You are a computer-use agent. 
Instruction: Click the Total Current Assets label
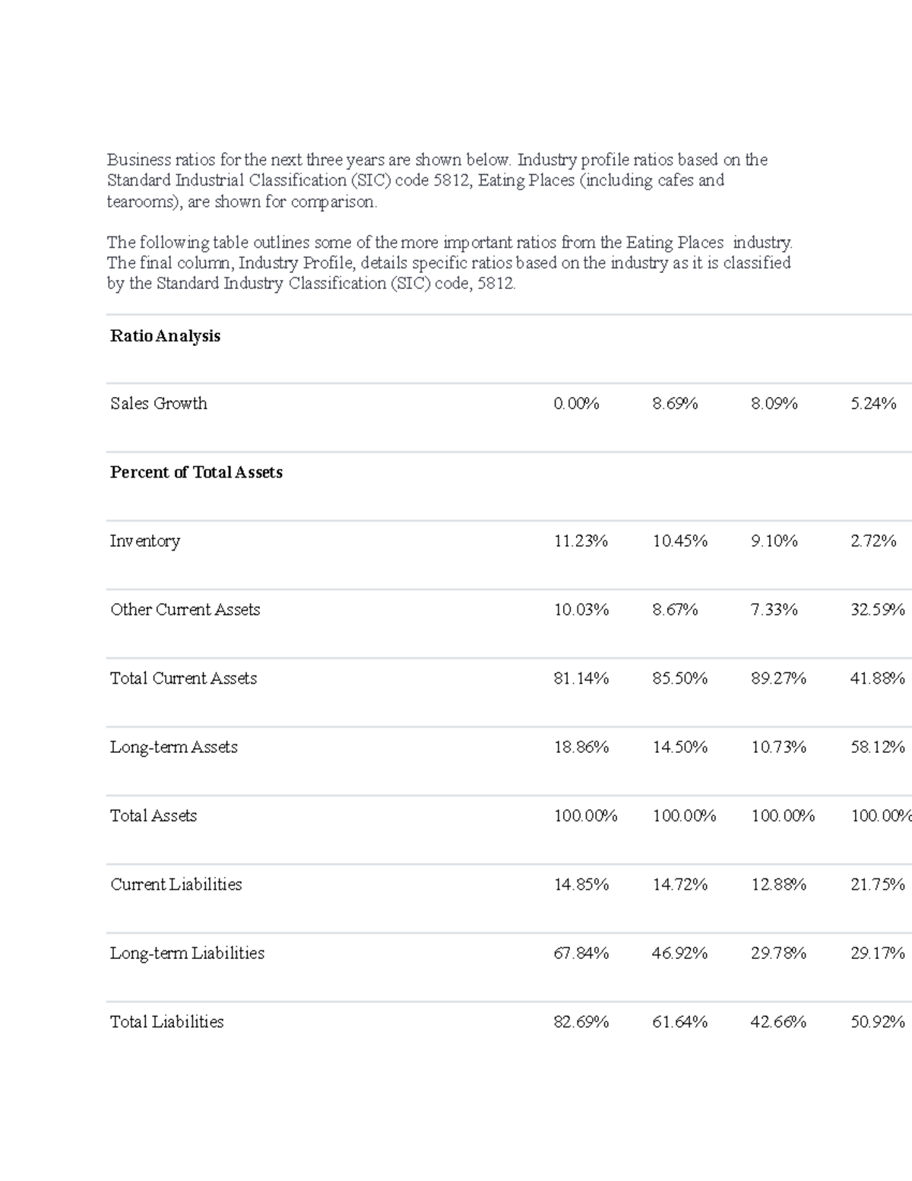(183, 678)
